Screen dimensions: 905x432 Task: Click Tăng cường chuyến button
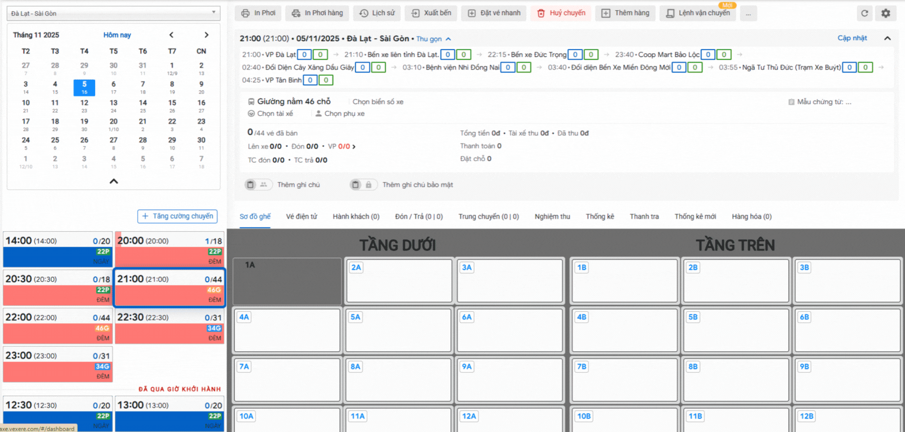point(178,216)
